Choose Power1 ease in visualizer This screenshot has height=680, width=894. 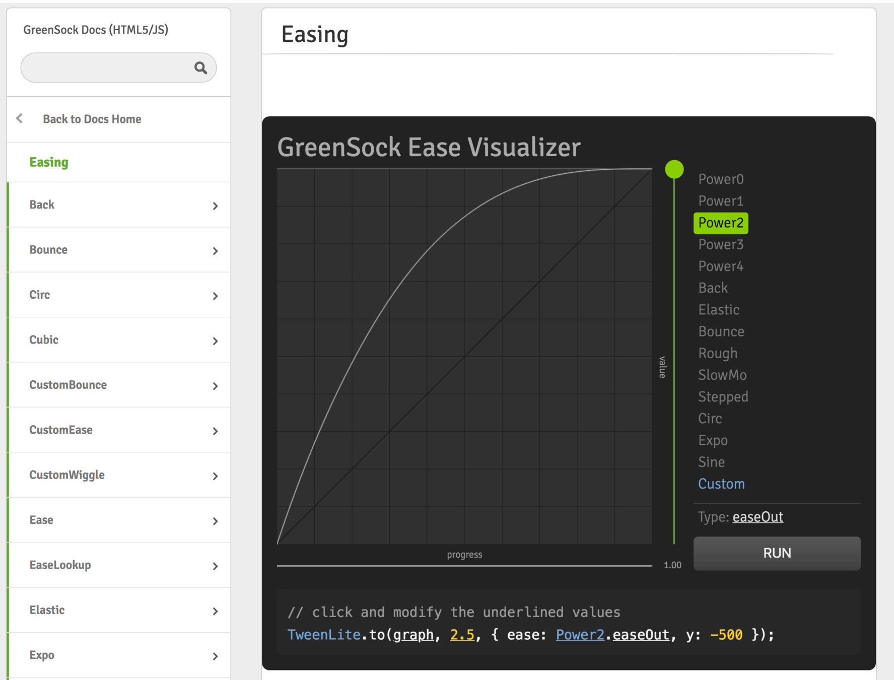pos(721,201)
